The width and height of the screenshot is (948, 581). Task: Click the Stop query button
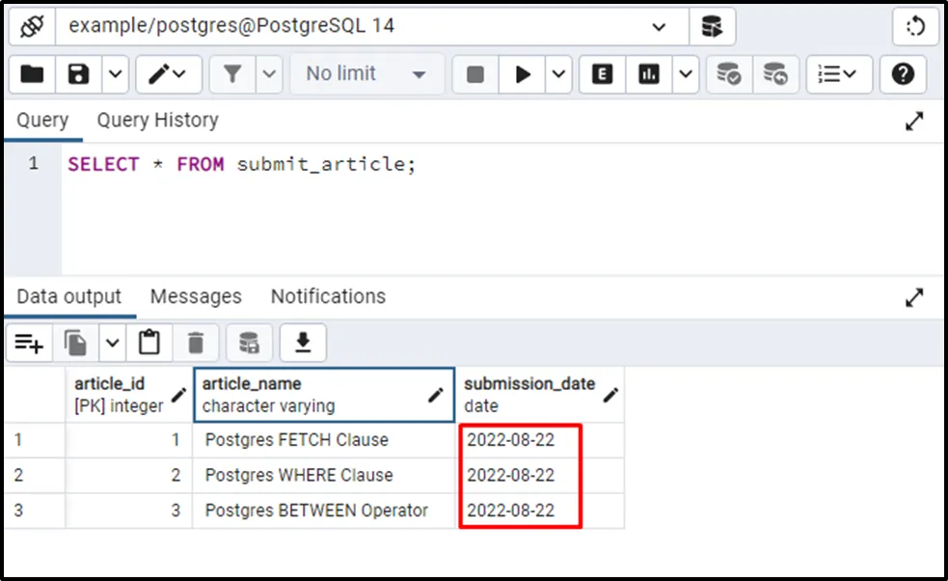click(474, 74)
